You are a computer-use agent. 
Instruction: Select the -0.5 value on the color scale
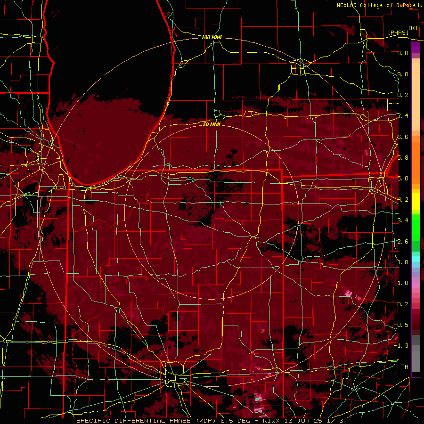[x=401, y=325]
